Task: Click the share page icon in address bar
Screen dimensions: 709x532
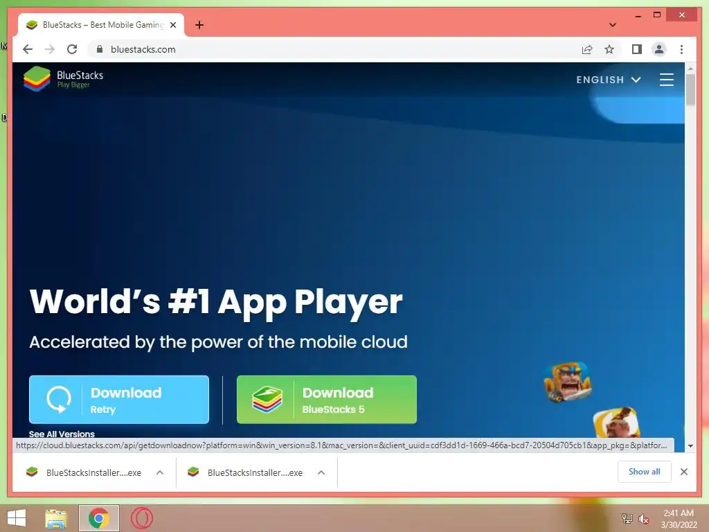Action: 587,49
